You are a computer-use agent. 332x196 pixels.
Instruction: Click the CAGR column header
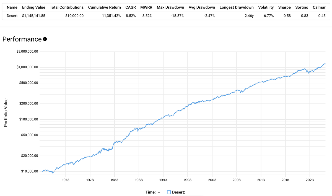[x=131, y=7]
